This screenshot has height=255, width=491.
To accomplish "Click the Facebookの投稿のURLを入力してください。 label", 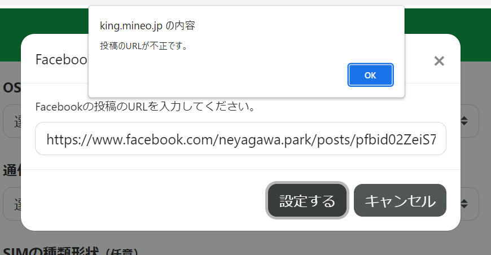I will click(x=145, y=107).
